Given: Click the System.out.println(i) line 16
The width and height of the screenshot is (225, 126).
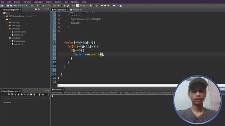Looking at the screenshot, I should click(x=89, y=54).
